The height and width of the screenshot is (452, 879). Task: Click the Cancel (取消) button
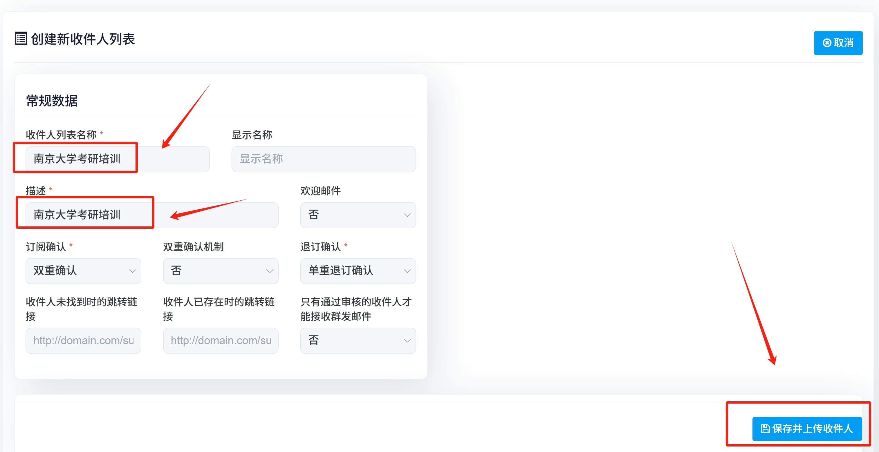pyautogui.click(x=838, y=43)
